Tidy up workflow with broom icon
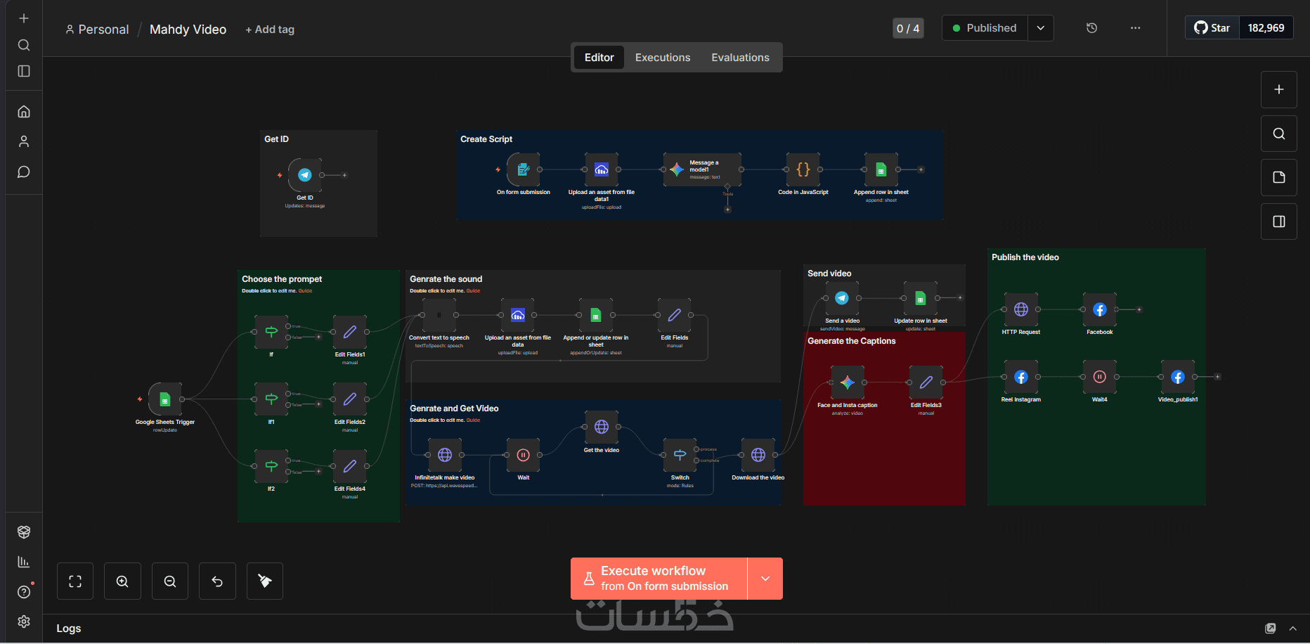This screenshot has height=644, width=1310. (x=265, y=581)
